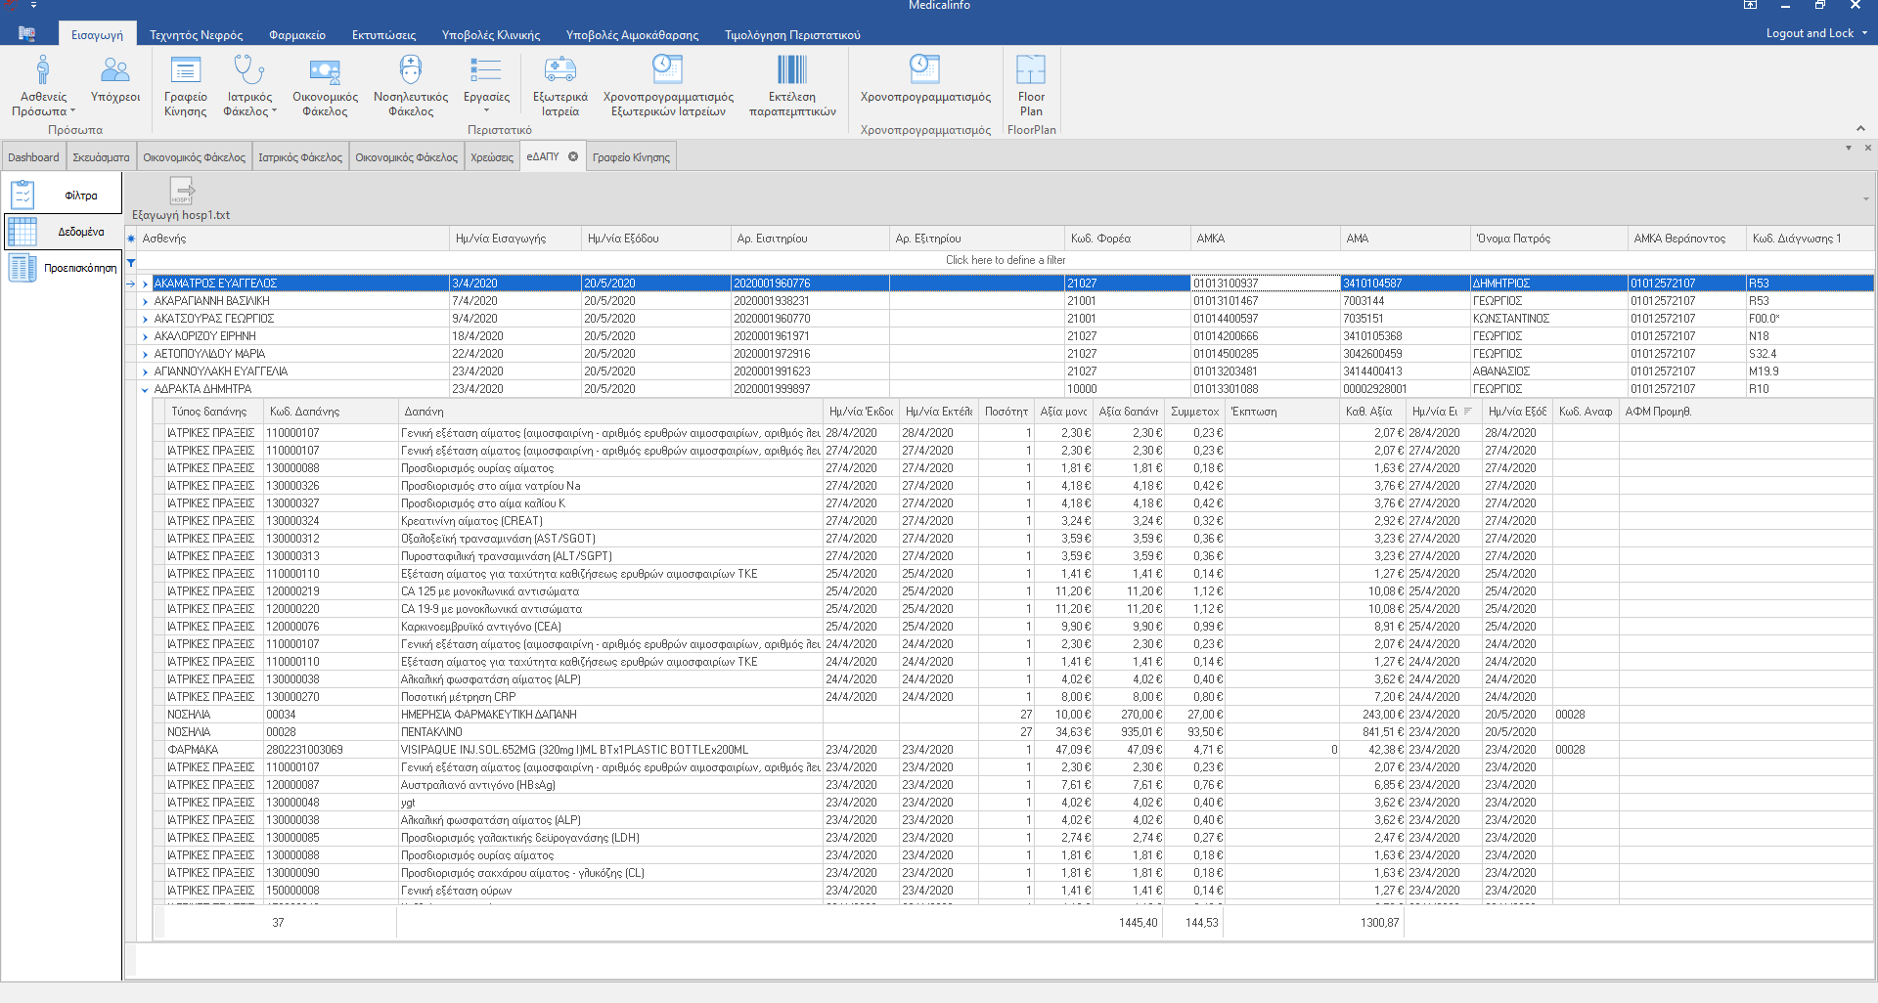
Task: Open the Τιμολόγηση Περιστατικού ribbon tab
Action: (792, 35)
